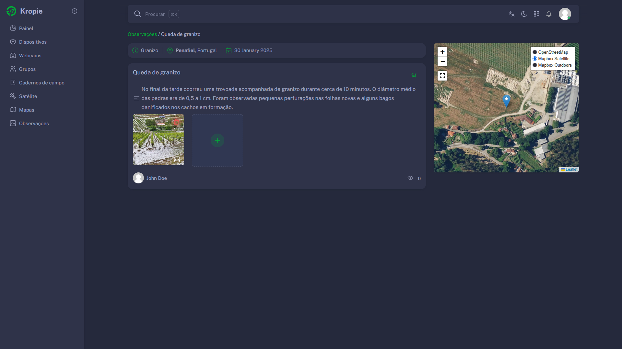The width and height of the screenshot is (622, 349).
Task: Go to Painel in the sidebar
Action: [26, 28]
